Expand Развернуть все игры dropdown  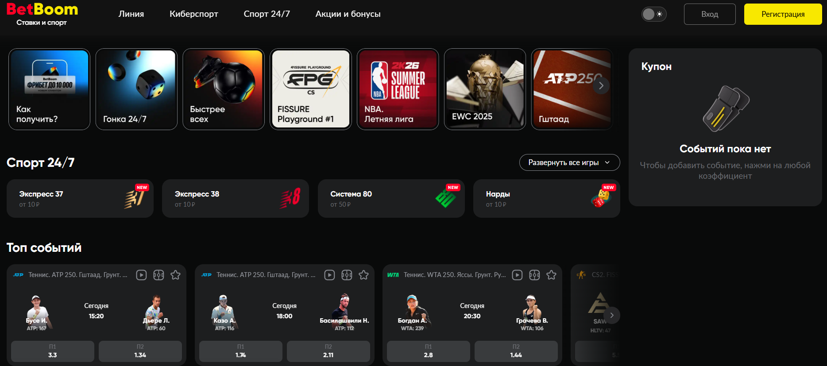569,162
